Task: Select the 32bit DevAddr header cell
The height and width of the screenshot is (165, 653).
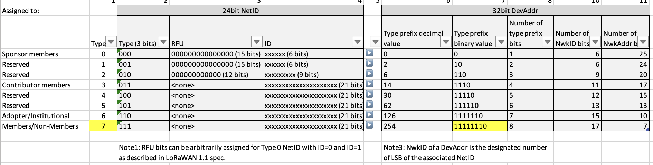Action: 515,11
